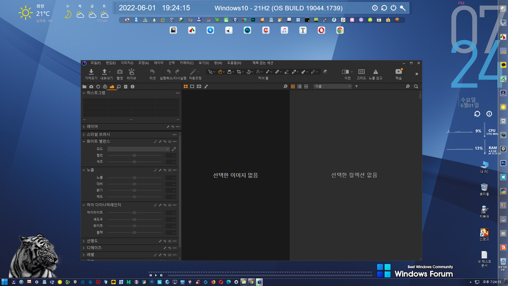Click the 세도우 slider handle
This screenshot has height=286, width=508.
point(134,220)
